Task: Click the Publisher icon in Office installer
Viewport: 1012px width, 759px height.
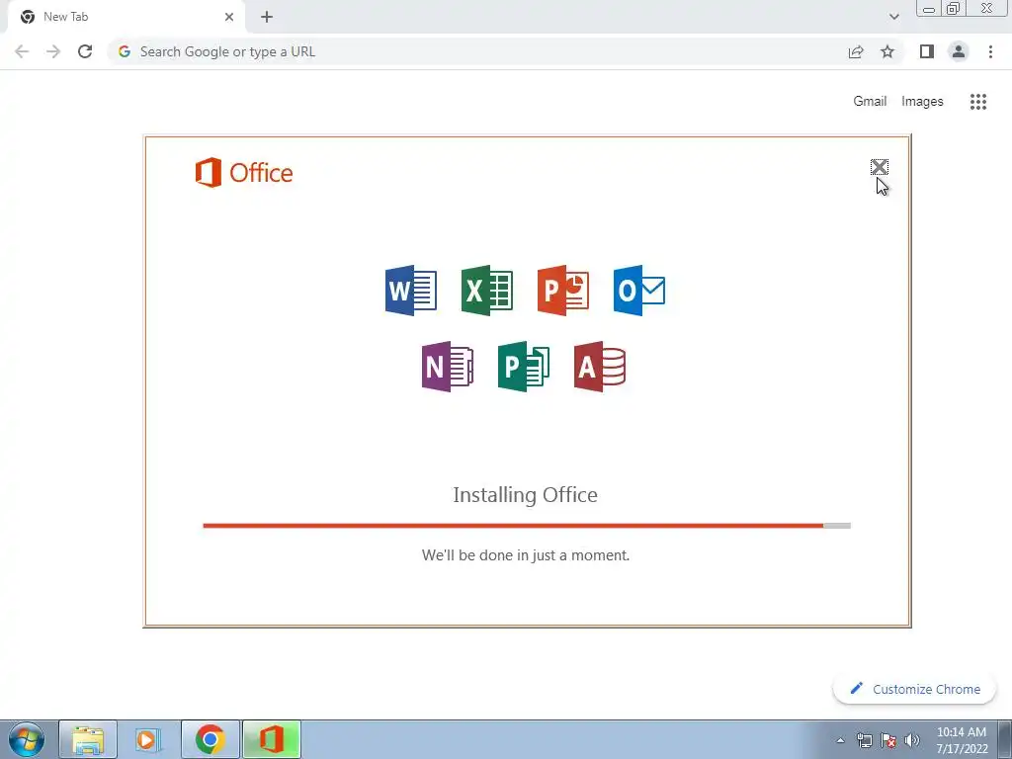Action: click(524, 367)
